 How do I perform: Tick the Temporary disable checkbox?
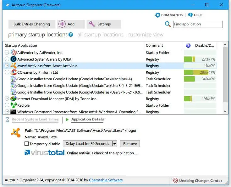point(26,144)
